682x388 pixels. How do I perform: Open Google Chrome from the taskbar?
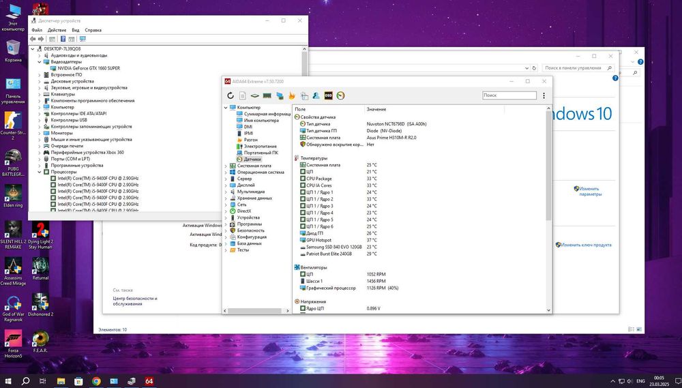click(96, 381)
